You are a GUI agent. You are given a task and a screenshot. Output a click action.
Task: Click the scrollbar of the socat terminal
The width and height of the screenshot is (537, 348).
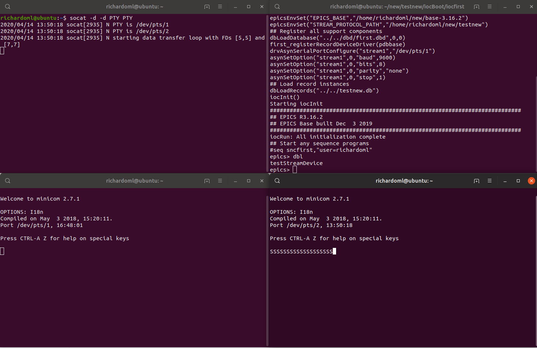click(x=267, y=92)
